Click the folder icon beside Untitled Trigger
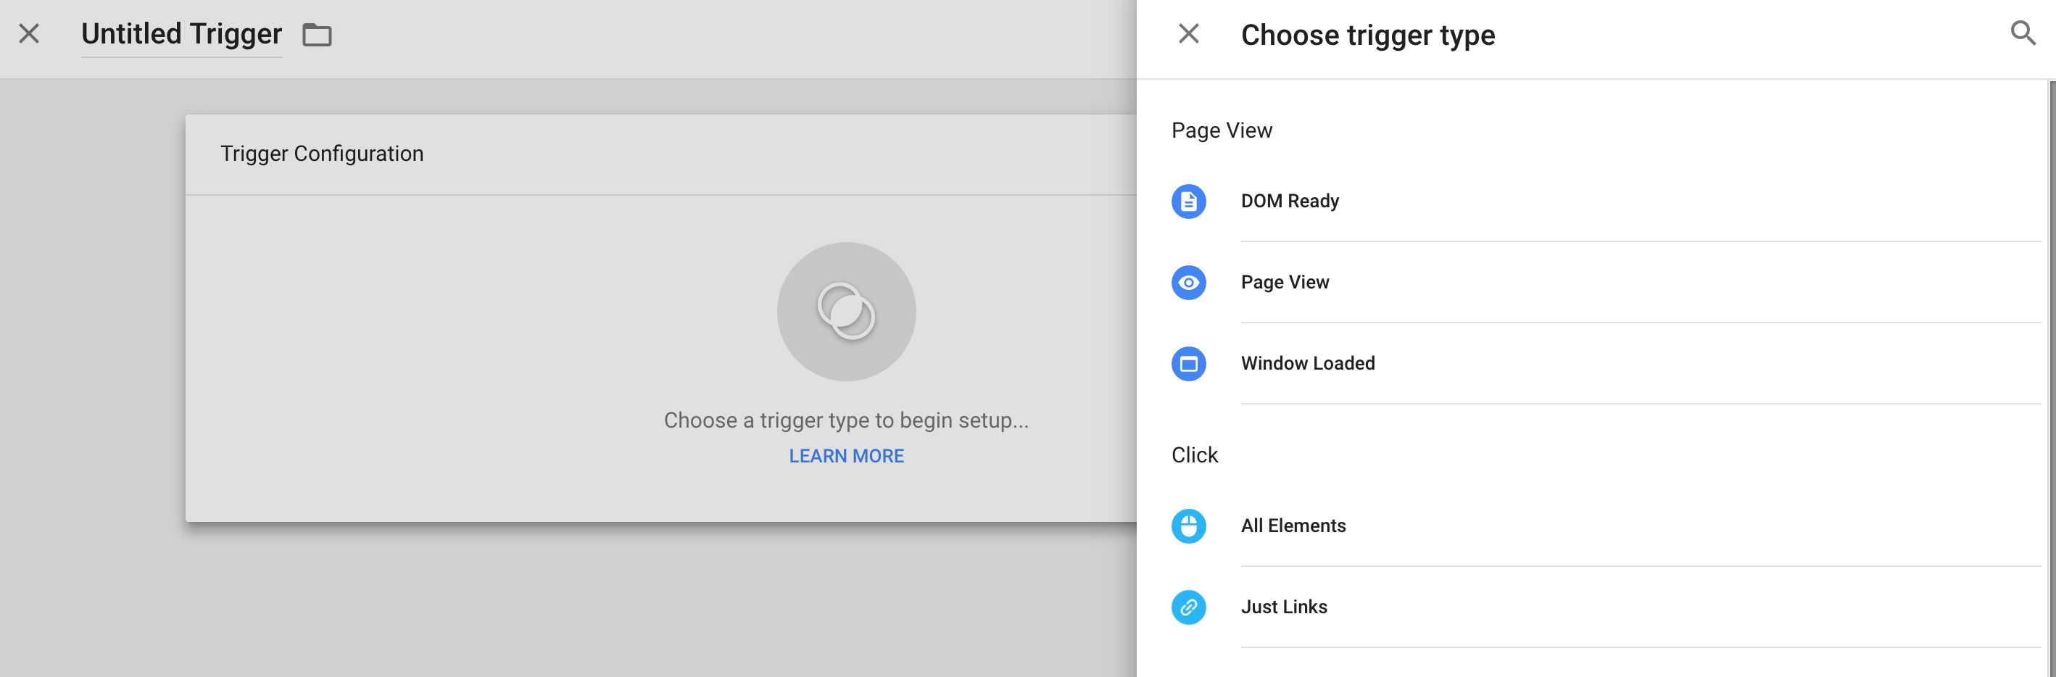The height and width of the screenshot is (677, 2056). [317, 35]
